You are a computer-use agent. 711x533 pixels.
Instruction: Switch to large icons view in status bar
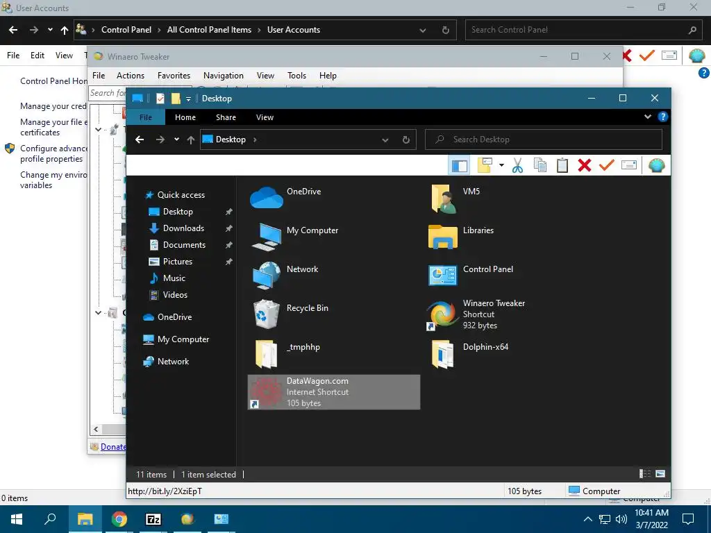[x=660, y=474]
